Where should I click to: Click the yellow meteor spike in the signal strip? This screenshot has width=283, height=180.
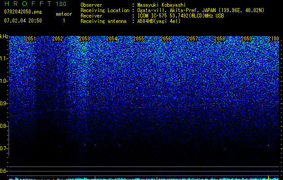(x=269, y=178)
